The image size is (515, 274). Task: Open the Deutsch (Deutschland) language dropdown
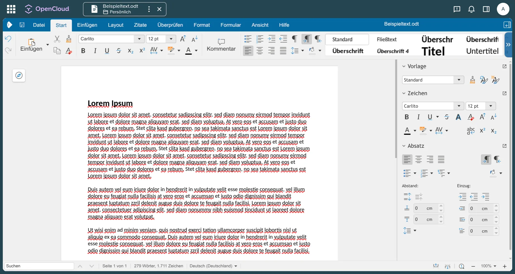[213, 266]
